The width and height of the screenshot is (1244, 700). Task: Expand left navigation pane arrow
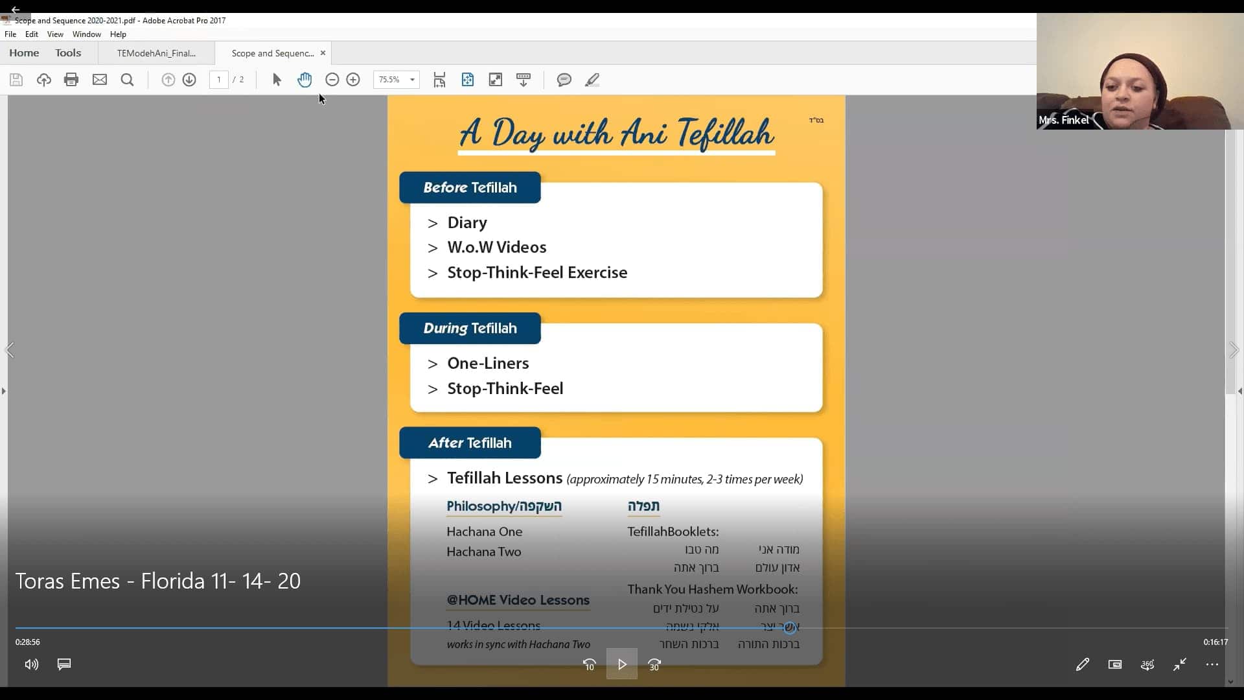point(4,391)
